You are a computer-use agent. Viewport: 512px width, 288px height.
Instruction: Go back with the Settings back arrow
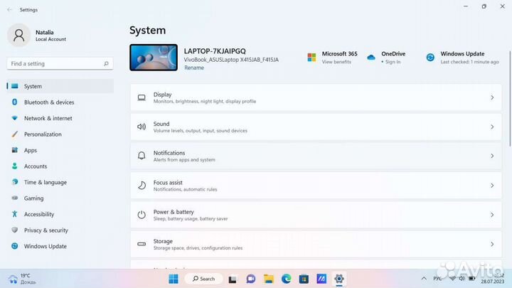[9, 10]
